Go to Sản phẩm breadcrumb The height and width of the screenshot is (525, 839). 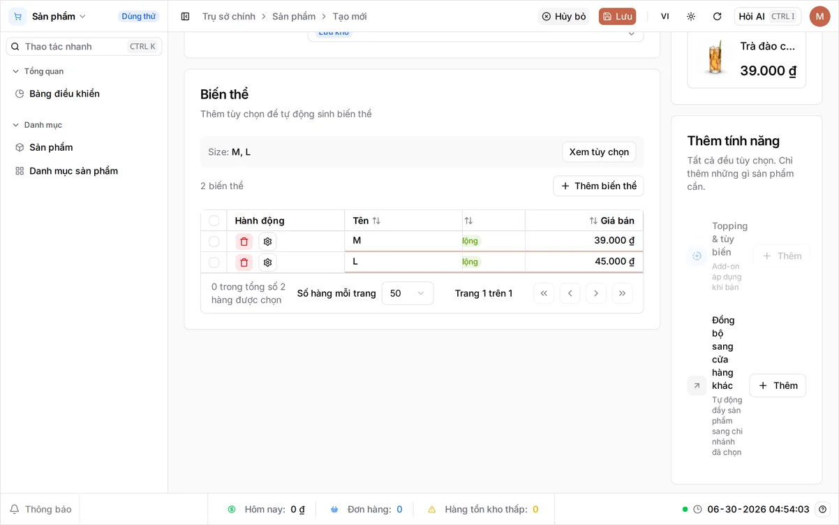[294, 16]
